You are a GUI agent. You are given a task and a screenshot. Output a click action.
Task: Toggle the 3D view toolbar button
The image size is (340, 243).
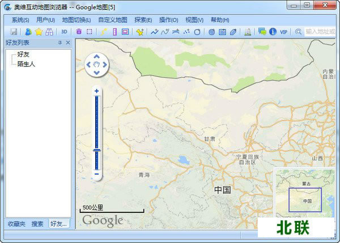(64, 32)
